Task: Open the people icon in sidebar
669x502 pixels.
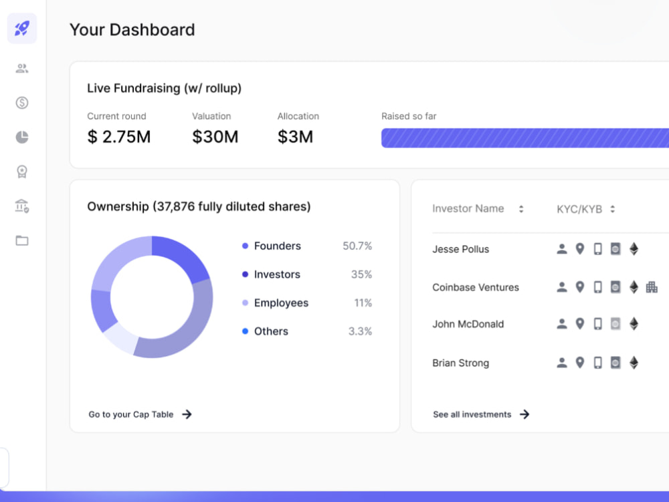Action: pyautogui.click(x=22, y=68)
